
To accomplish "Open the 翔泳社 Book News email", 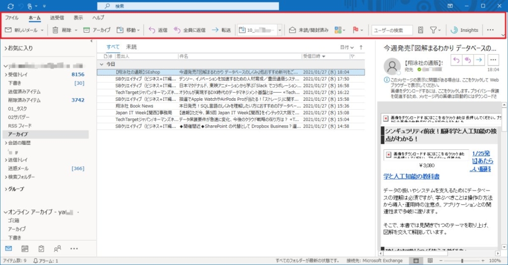I will [231, 106].
